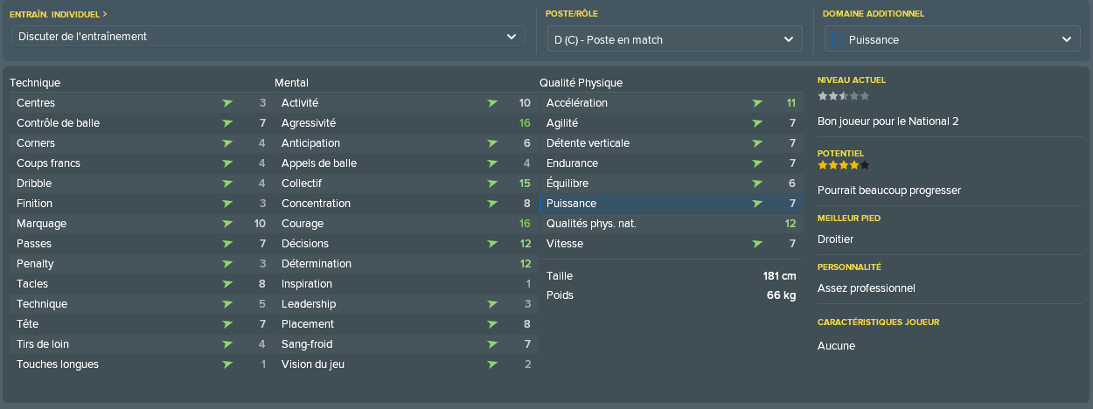1093x409 pixels.
Task: Select the highlighted Puissance attribute row
Action: (672, 204)
